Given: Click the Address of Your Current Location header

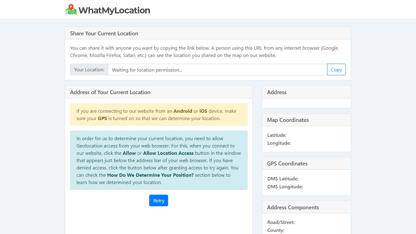Looking at the screenshot, I should 159,92.
